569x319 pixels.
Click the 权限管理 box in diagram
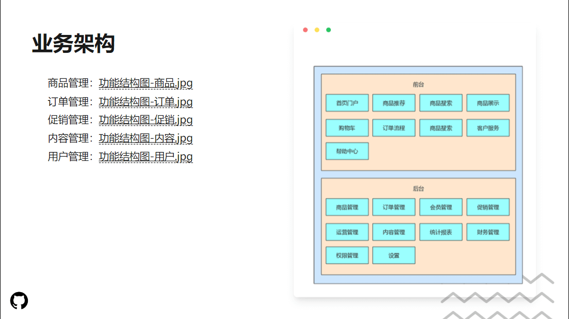click(347, 255)
